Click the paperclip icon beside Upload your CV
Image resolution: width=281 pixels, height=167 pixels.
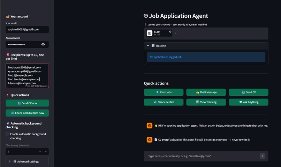145,25
